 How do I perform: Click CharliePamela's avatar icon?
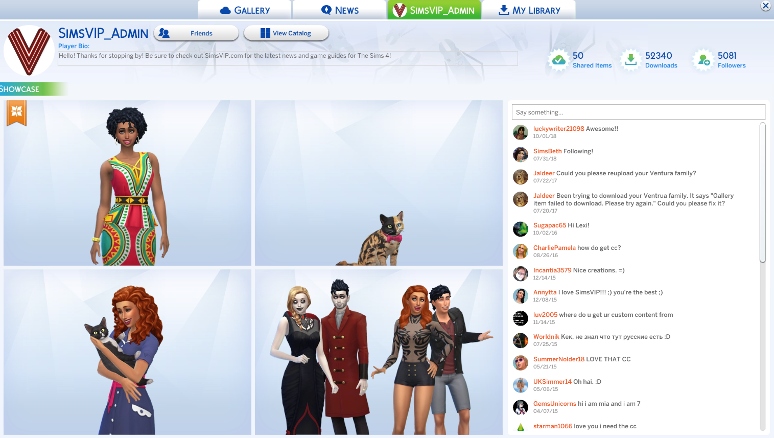click(521, 251)
